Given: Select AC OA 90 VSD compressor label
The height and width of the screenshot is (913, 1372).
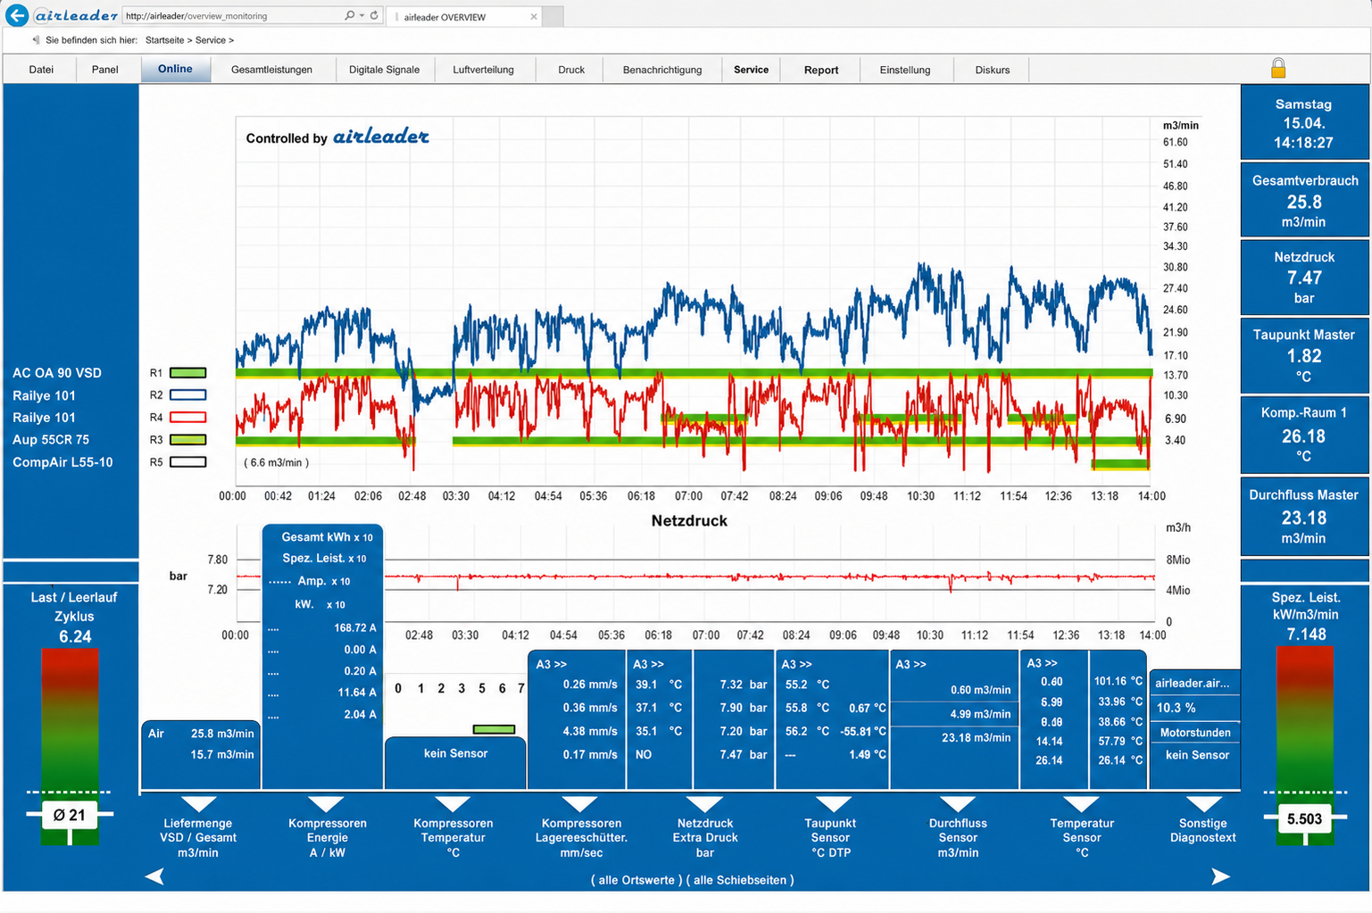Looking at the screenshot, I should (57, 373).
